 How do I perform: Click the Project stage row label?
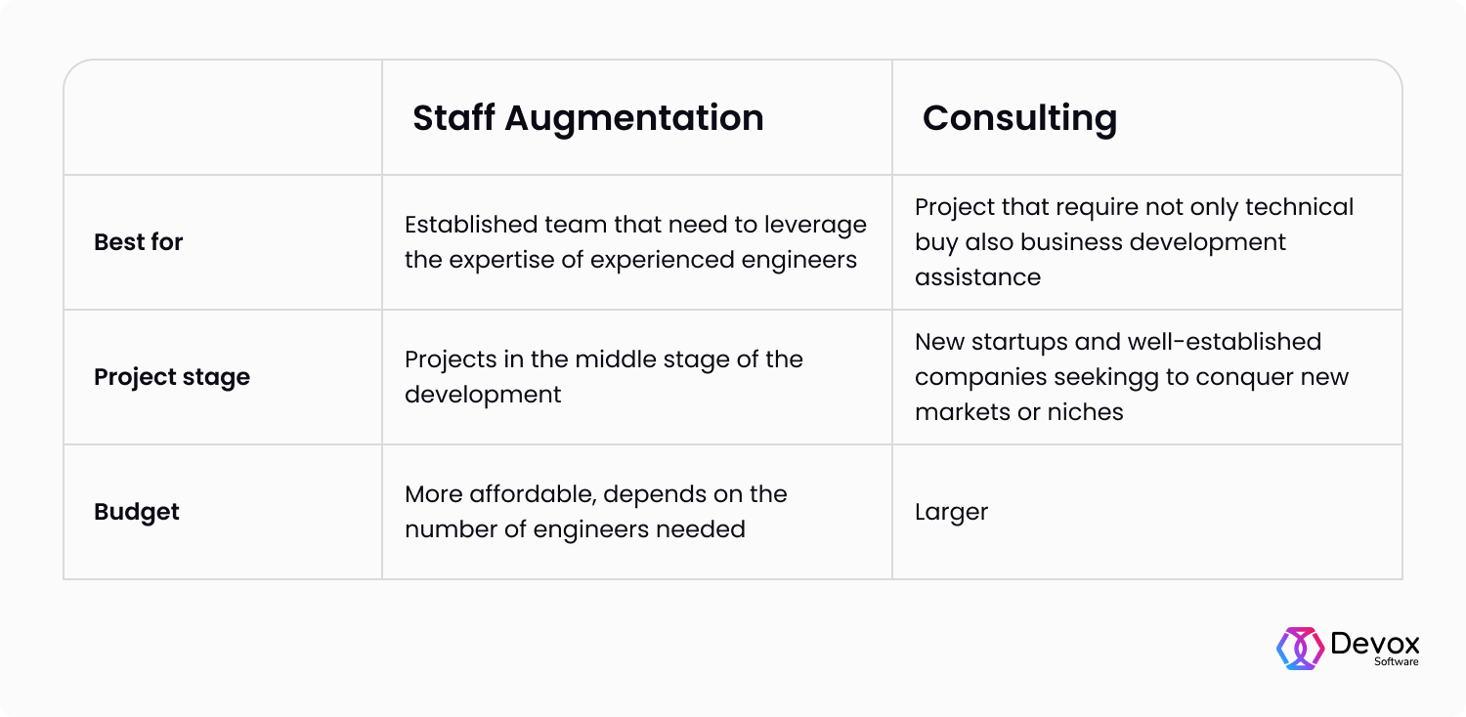click(172, 377)
